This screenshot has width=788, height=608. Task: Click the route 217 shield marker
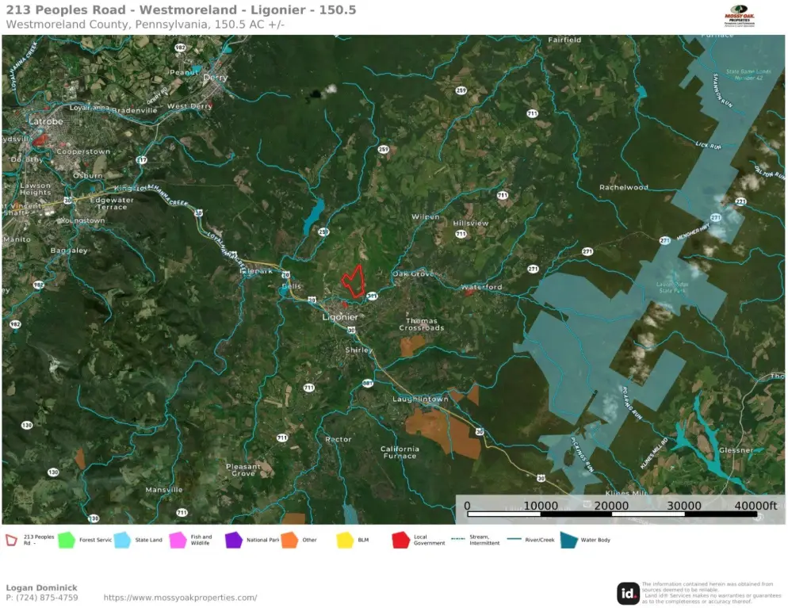pyautogui.click(x=142, y=160)
